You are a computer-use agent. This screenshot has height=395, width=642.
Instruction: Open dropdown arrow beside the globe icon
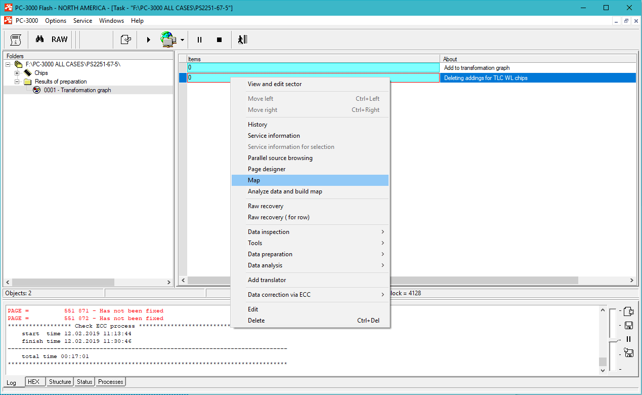tap(182, 39)
